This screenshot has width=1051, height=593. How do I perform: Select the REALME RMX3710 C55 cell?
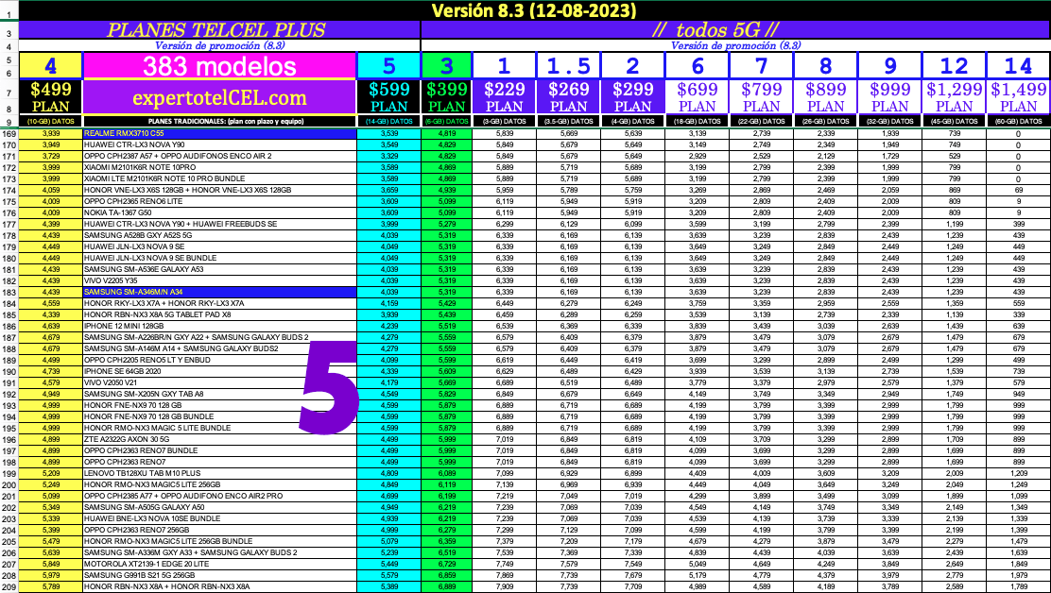click(219, 133)
